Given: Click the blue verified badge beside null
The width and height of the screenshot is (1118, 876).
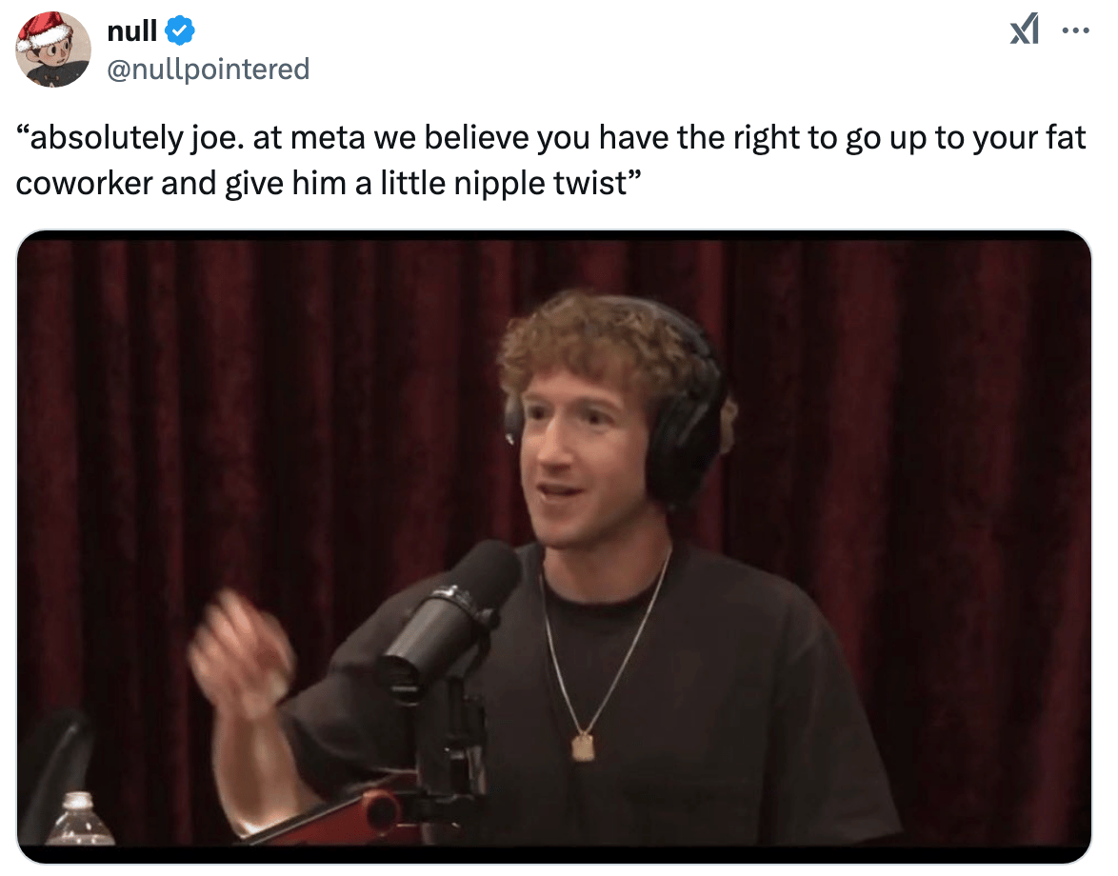Looking at the screenshot, I should (180, 30).
